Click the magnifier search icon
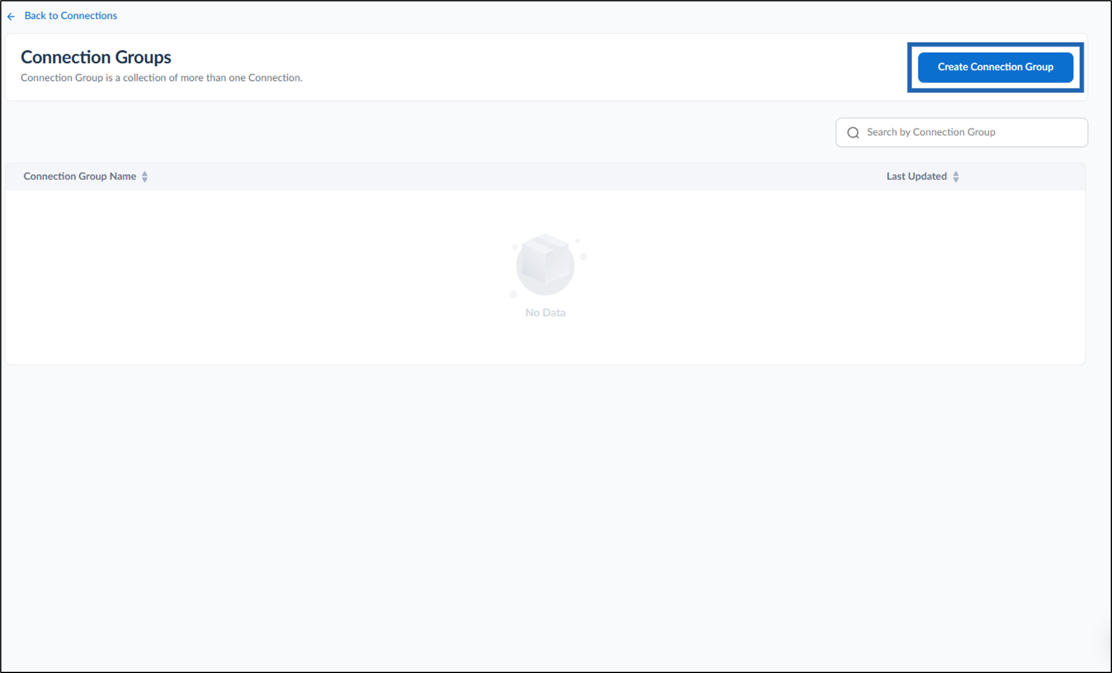 853,132
